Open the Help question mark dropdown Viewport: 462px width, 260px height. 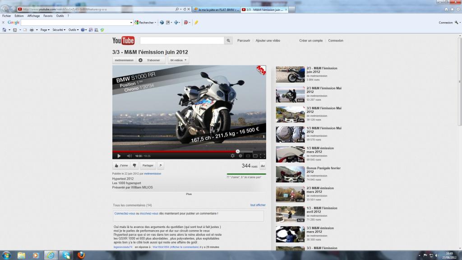tap(83, 30)
